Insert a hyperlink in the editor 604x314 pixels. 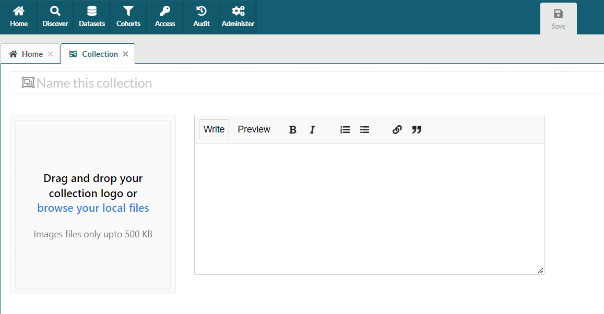[x=397, y=130]
